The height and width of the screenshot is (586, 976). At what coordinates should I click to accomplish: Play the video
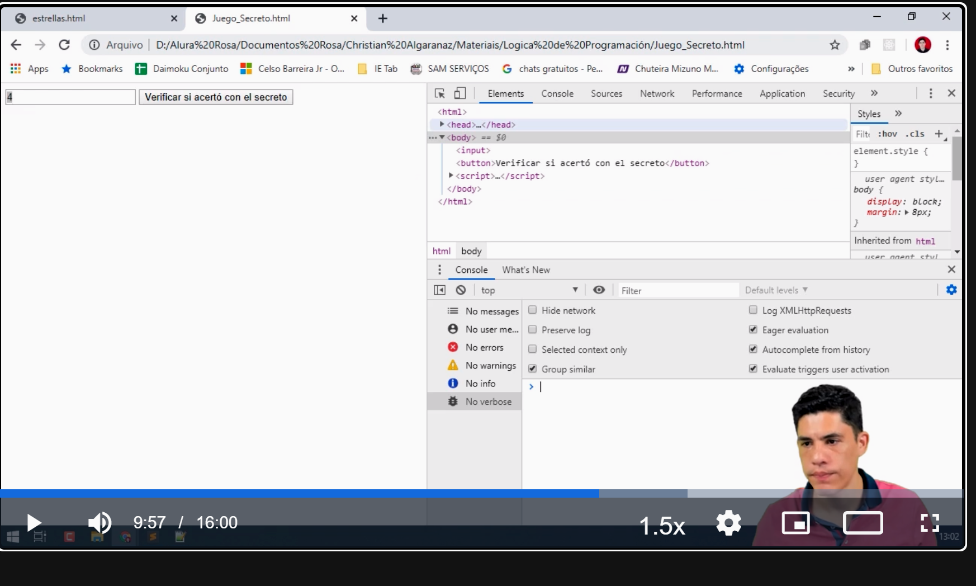pyautogui.click(x=34, y=523)
